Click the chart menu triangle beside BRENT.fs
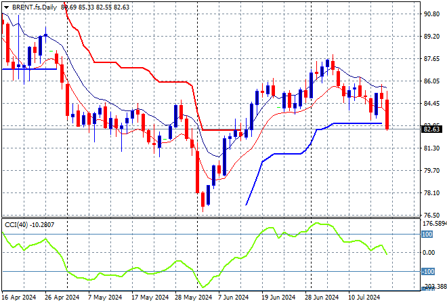This screenshot has width=447, height=305. coord(7,6)
